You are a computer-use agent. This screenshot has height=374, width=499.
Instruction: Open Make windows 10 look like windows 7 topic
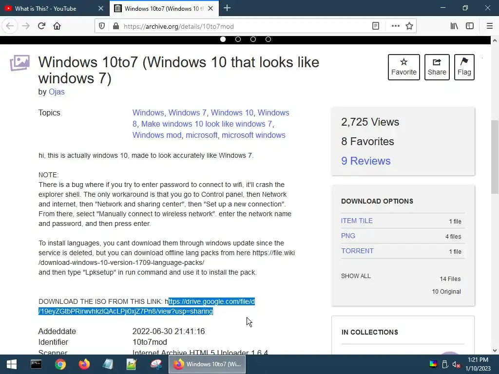click(207, 124)
